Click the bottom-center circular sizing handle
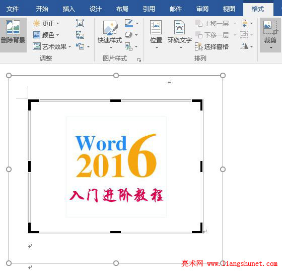 [x=116, y=263]
